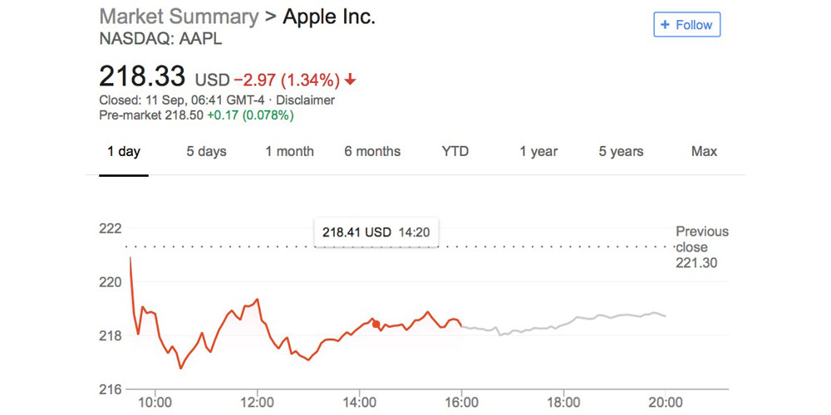Select the Max range tab

[x=704, y=151]
